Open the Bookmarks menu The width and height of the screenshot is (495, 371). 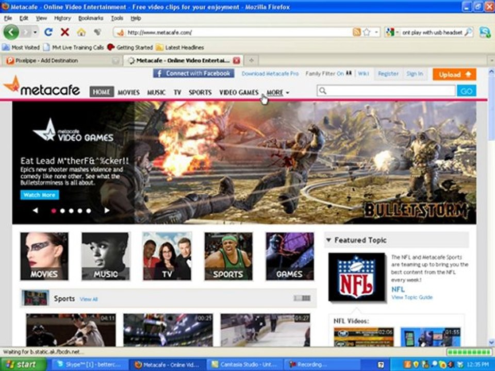(x=91, y=19)
